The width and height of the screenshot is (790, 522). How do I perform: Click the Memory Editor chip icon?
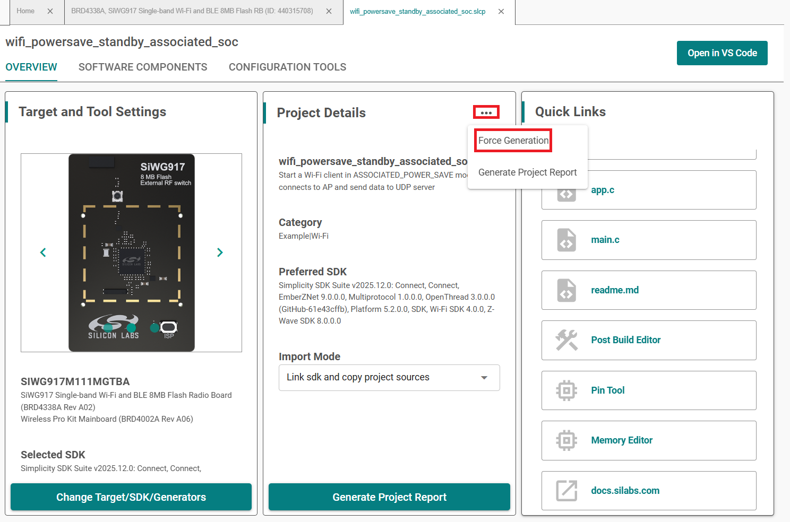[x=566, y=440]
